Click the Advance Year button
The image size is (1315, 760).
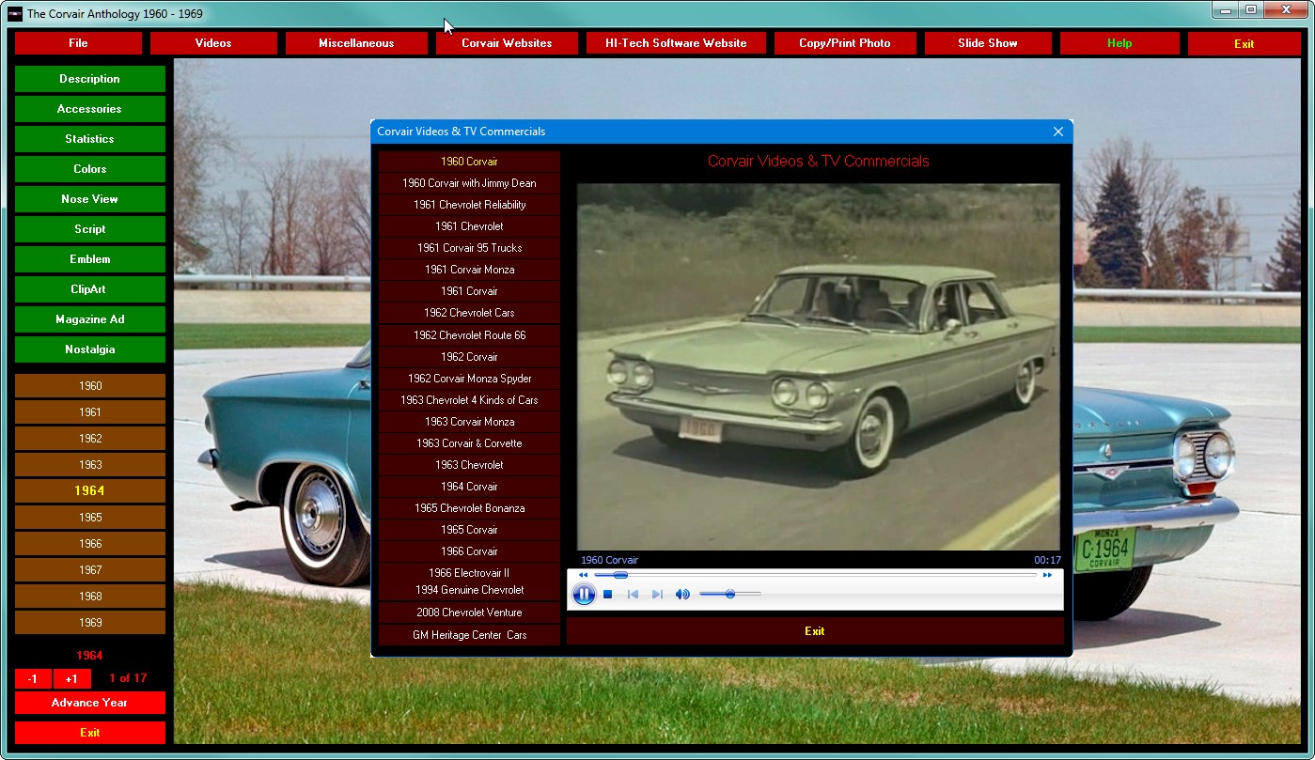coord(90,703)
